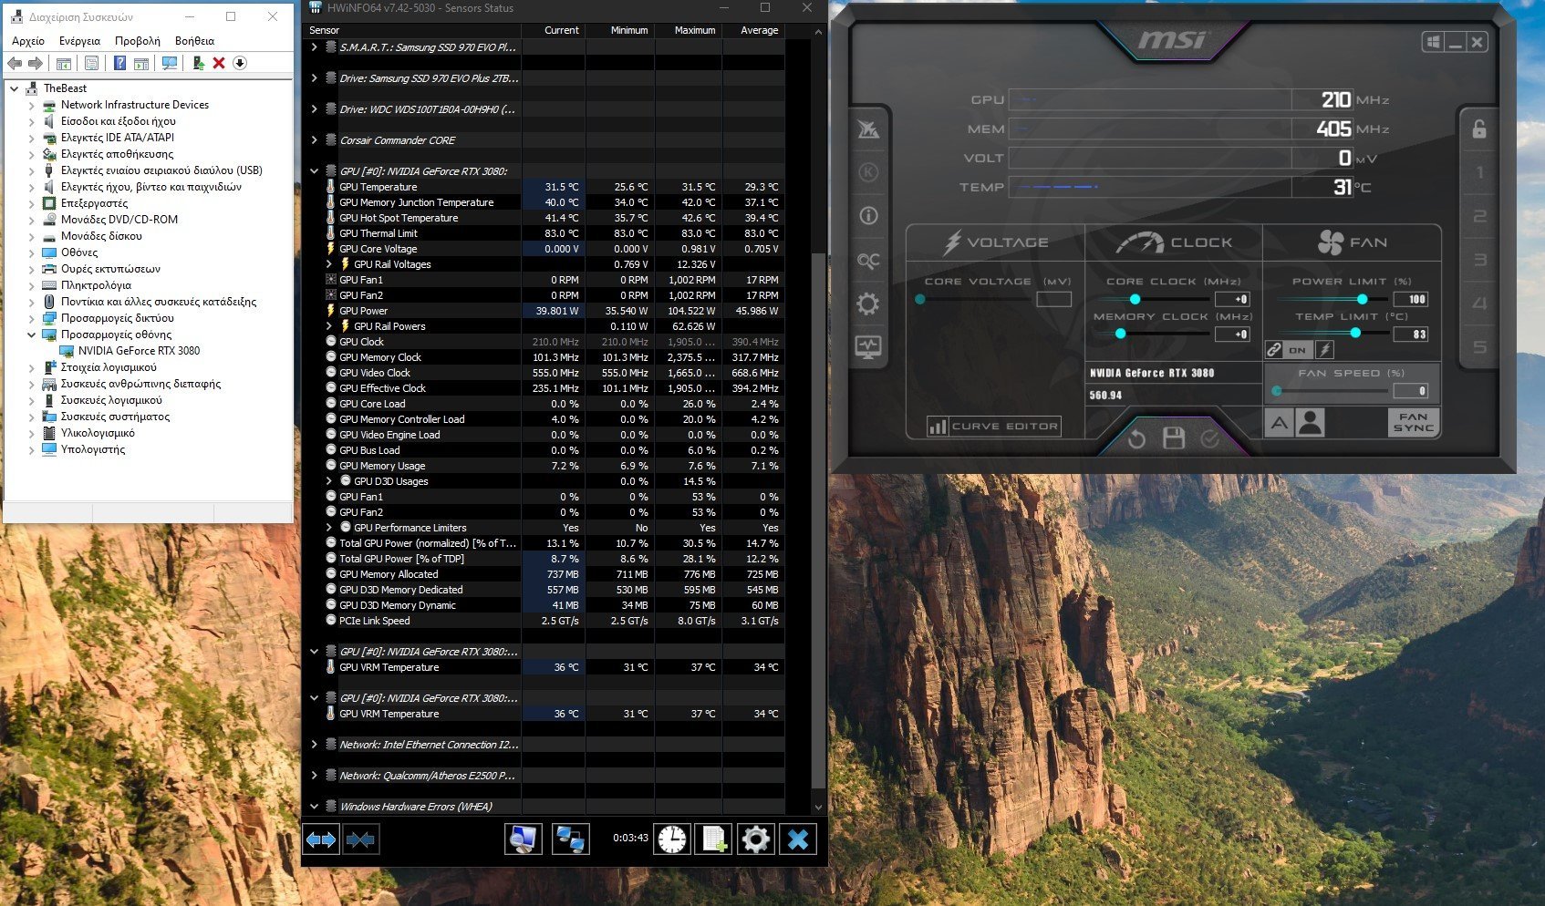Screen dimensions: 1545x906
Task: Click Afterburner Kombustor K icon
Action: [x=868, y=172]
